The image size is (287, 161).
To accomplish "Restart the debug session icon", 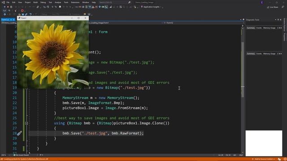I will point(11,7).
